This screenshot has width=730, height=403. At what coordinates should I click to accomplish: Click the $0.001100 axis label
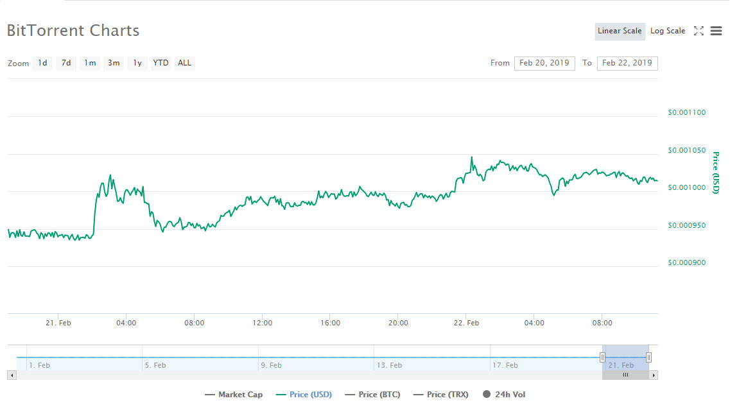[x=687, y=112]
